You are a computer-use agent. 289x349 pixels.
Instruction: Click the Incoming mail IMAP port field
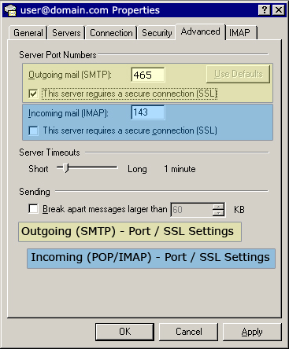pyautogui.click(x=148, y=112)
